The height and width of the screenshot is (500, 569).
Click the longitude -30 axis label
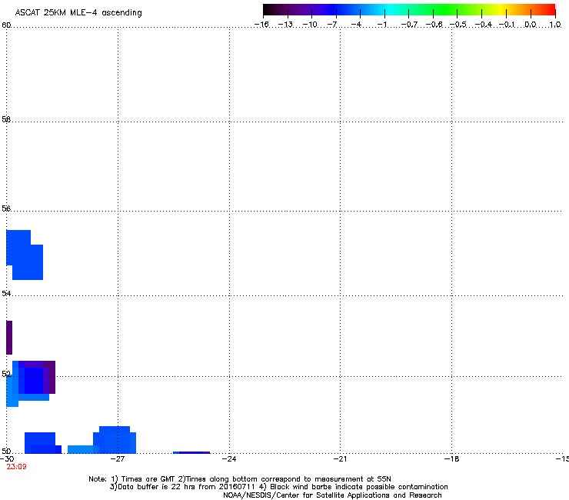(x=7, y=459)
